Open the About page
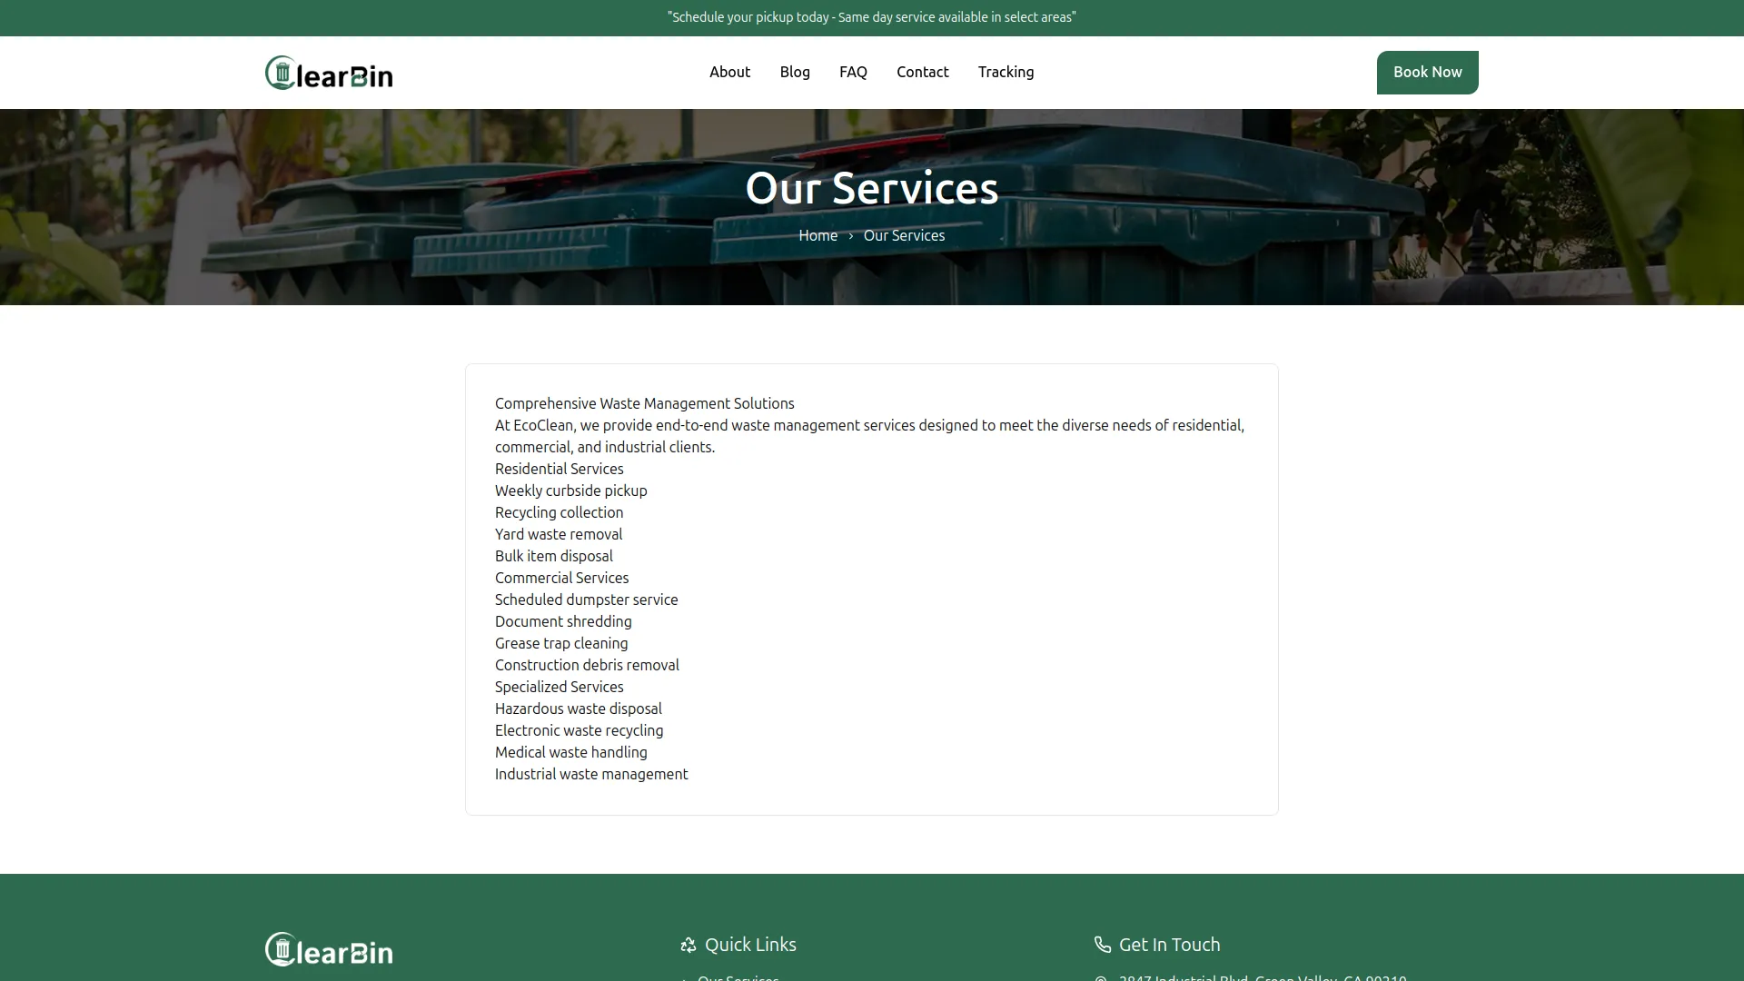1744x981 pixels. [x=729, y=72]
